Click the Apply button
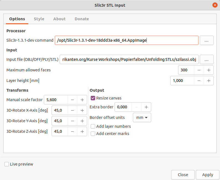This screenshot has width=220, height=180. [x=208, y=175]
